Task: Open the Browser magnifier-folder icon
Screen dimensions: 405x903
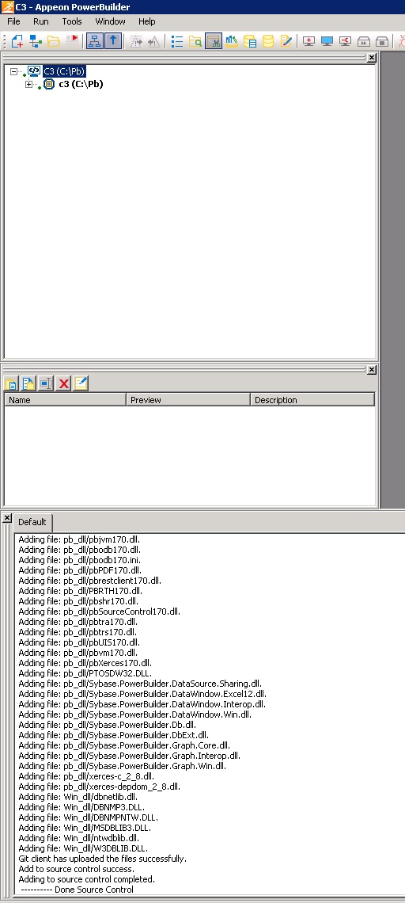Action: tap(195, 41)
